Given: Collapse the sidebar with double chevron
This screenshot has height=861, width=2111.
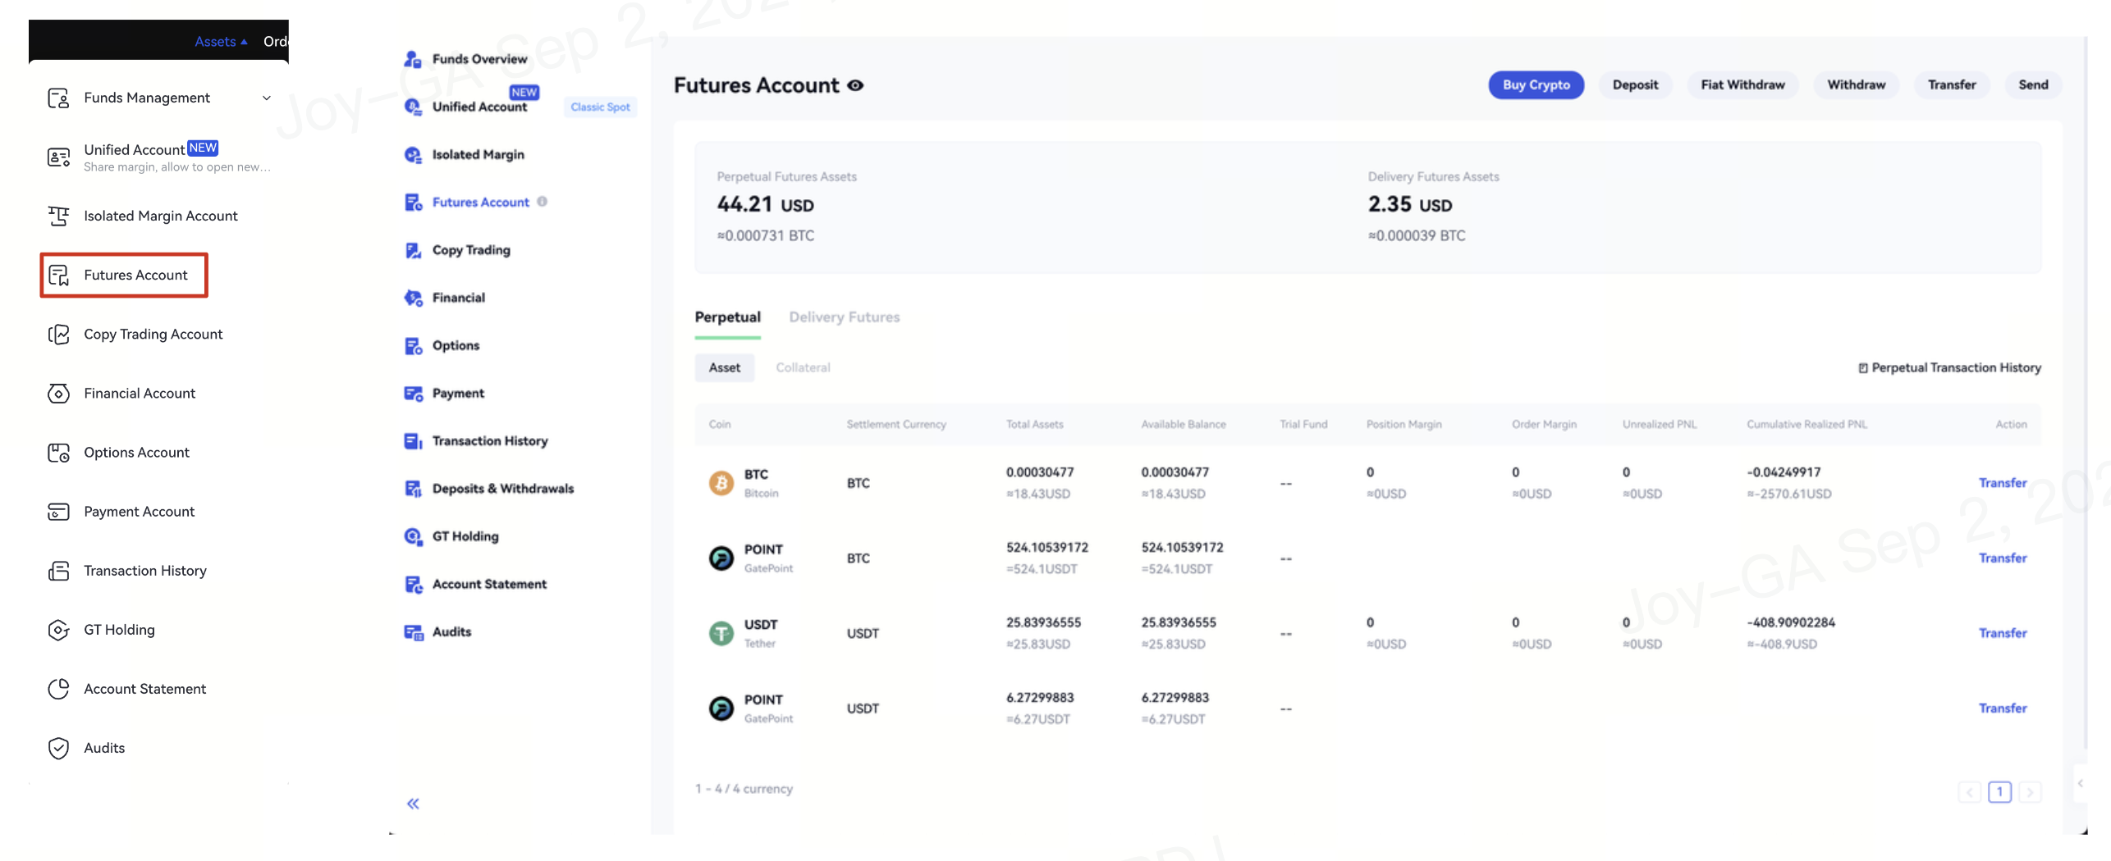Looking at the screenshot, I should [x=413, y=804].
